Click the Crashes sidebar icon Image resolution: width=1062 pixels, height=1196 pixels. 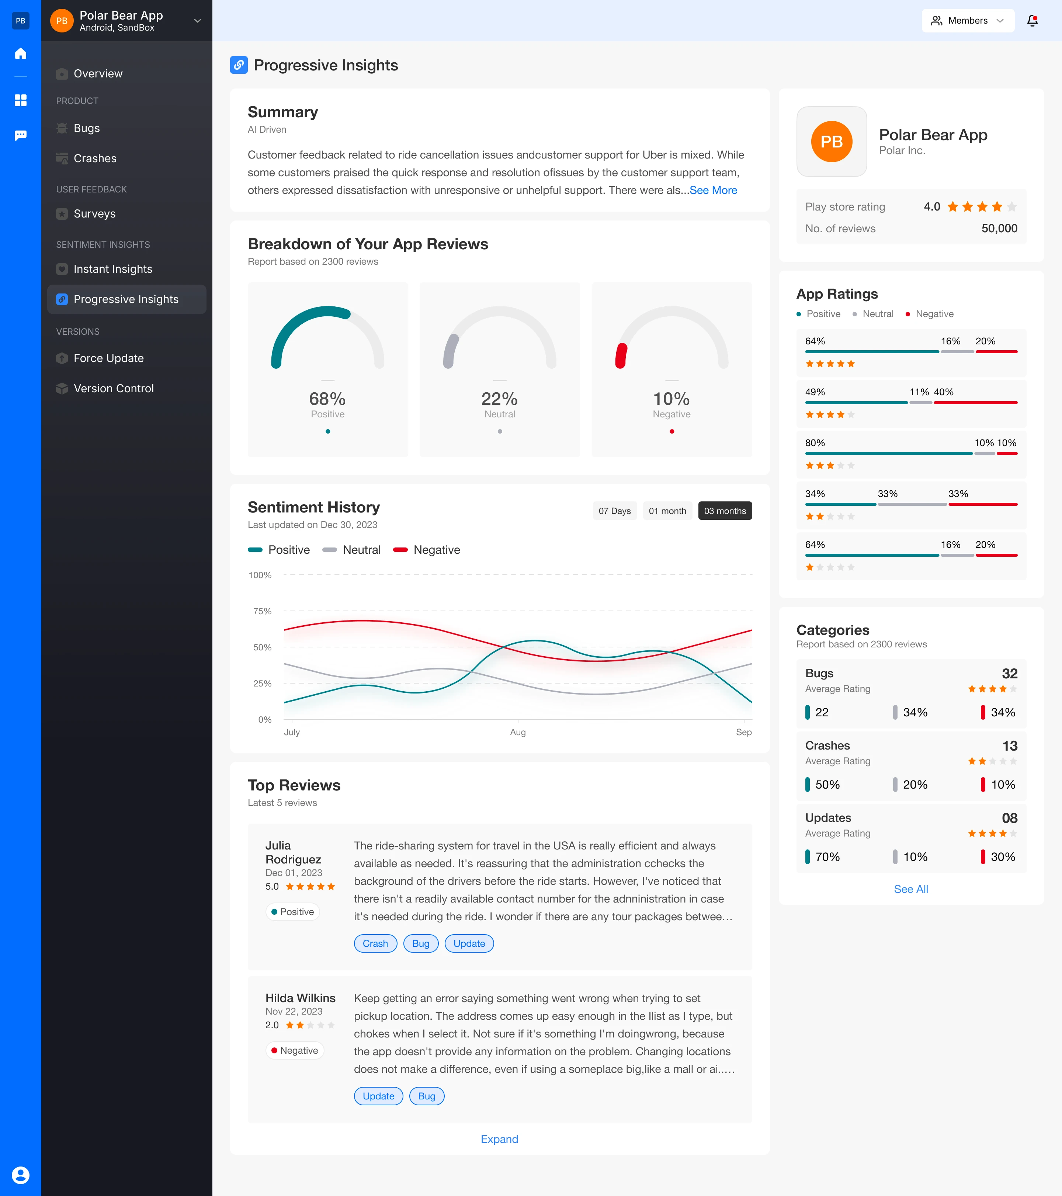pos(62,159)
